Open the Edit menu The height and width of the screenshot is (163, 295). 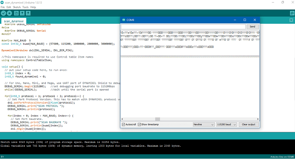coord(9,7)
